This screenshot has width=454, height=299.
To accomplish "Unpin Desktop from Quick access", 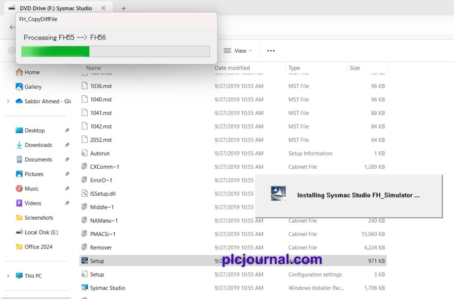I will tap(67, 130).
